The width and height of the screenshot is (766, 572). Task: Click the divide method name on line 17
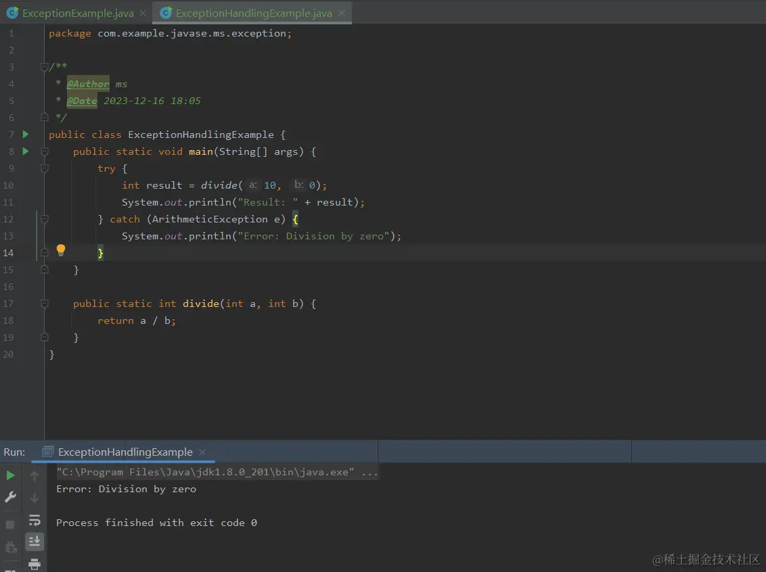click(201, 304)
